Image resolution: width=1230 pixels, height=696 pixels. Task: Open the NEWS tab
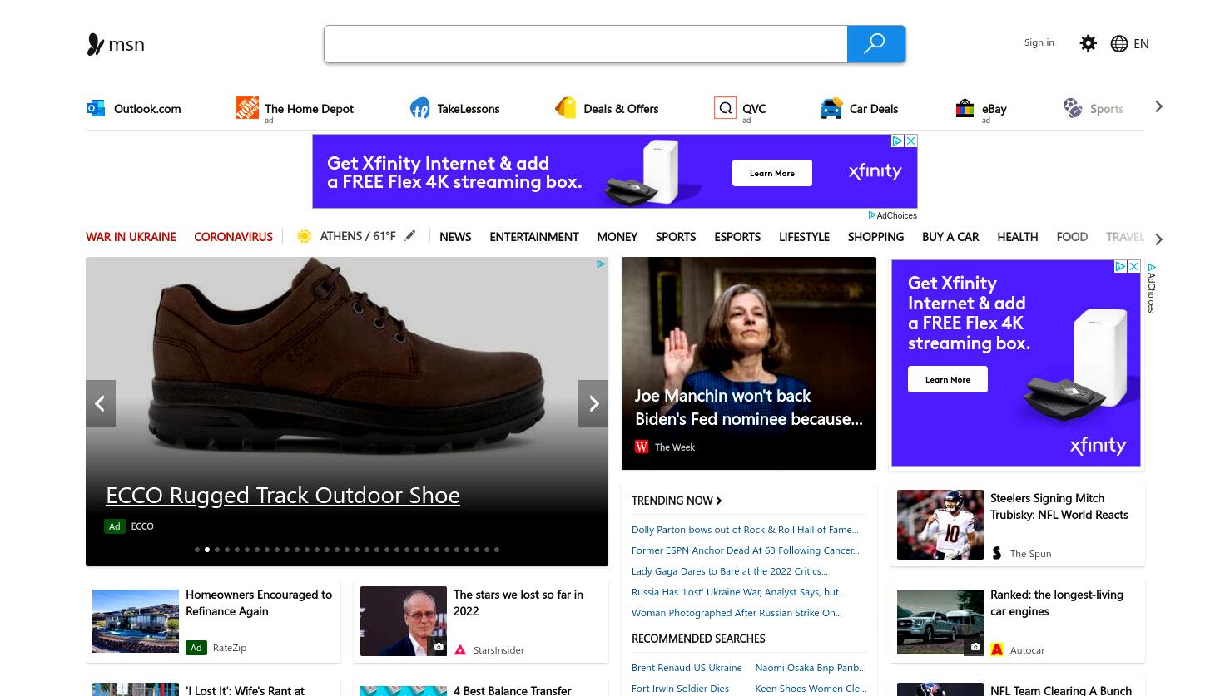[455, 237]
